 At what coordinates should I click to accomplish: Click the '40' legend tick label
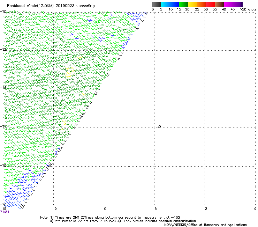224,9
